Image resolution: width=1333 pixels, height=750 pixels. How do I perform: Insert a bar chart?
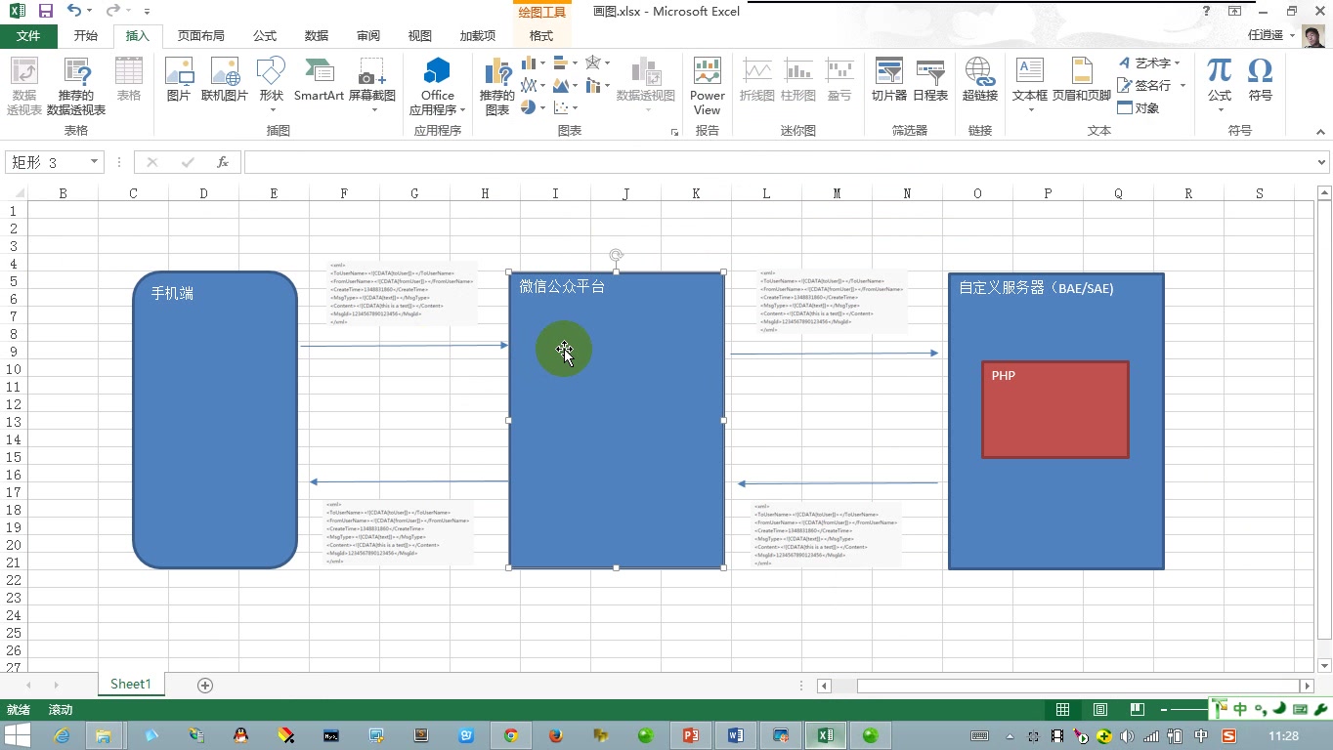pyautogui.click(x=565, y=62)
